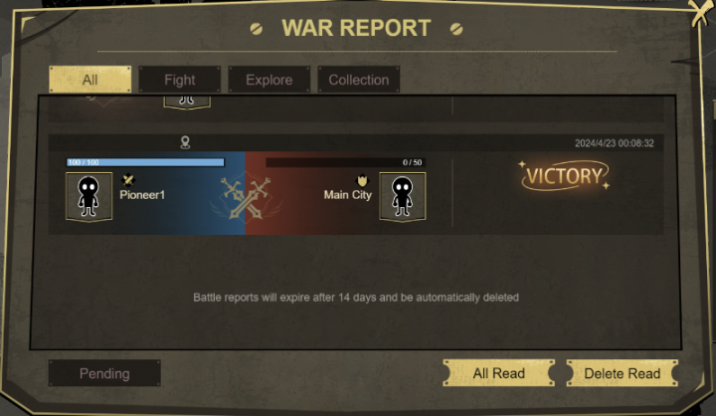Click the Pending button
This screenshot has height=416, width=716.
click(x=104, y=373)
